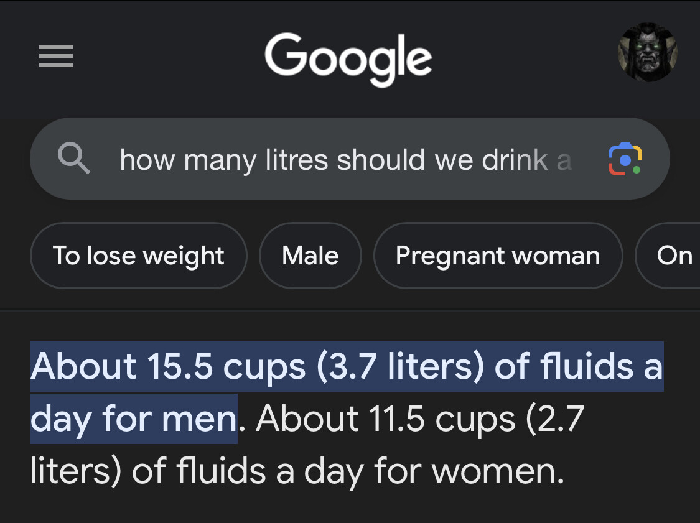
Task: Select the "To lose weight" chip
Action: 138,256
